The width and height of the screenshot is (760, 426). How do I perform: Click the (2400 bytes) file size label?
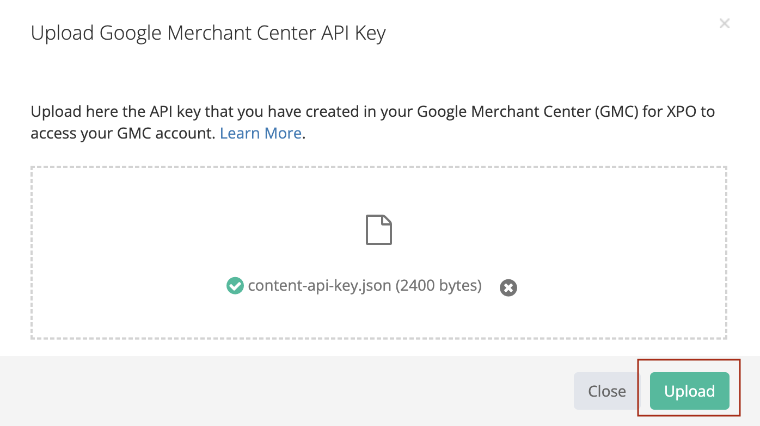pyautogui.click(x=439, y=286)
